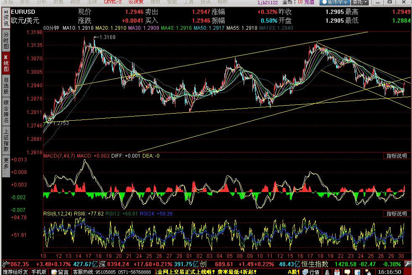Click the chat bubble icon
Screen dimensions: 412x275
click(347, 272)
